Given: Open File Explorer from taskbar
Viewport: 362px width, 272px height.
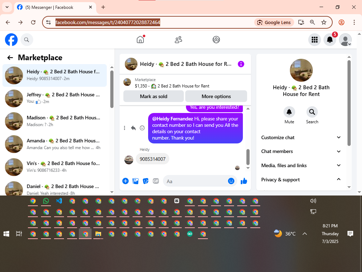Looking at the screenshot, I should point(98,234).
